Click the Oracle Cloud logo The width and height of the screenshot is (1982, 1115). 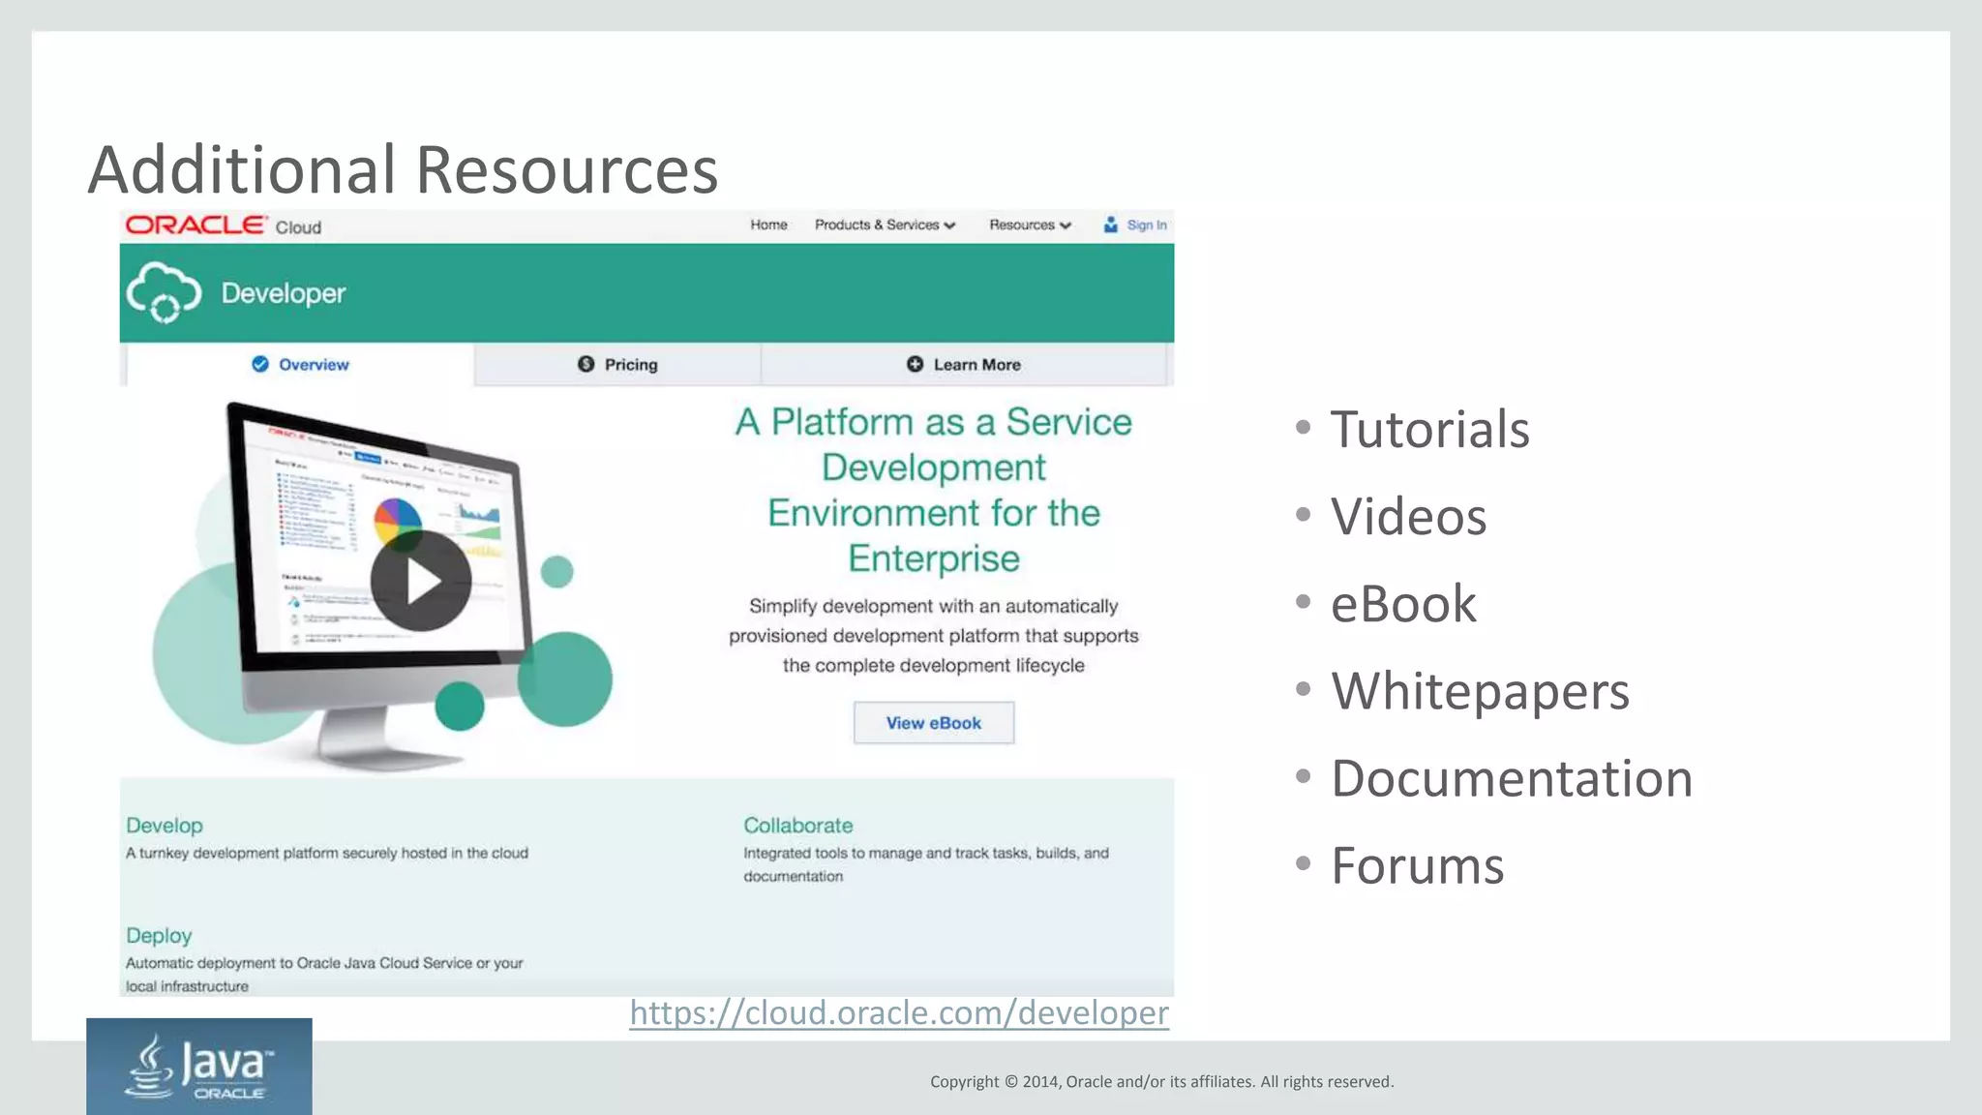tap(224, 226)
